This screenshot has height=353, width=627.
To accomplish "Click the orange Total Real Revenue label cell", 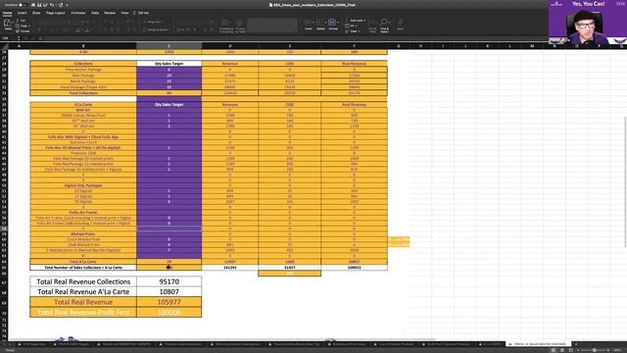I will (83, 302).
